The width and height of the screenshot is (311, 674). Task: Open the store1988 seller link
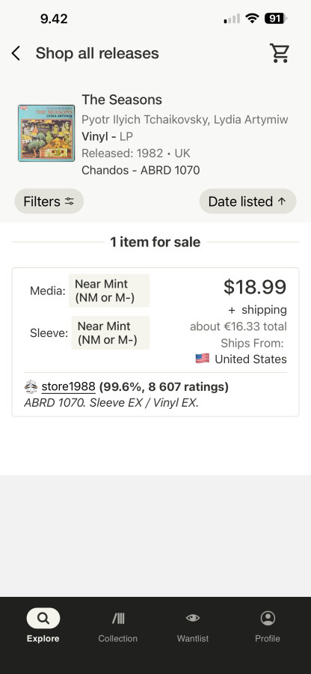68,387
